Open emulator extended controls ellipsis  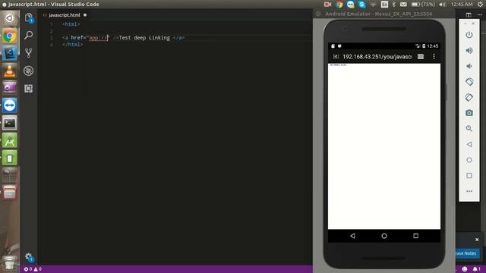[x=469, y=191]
